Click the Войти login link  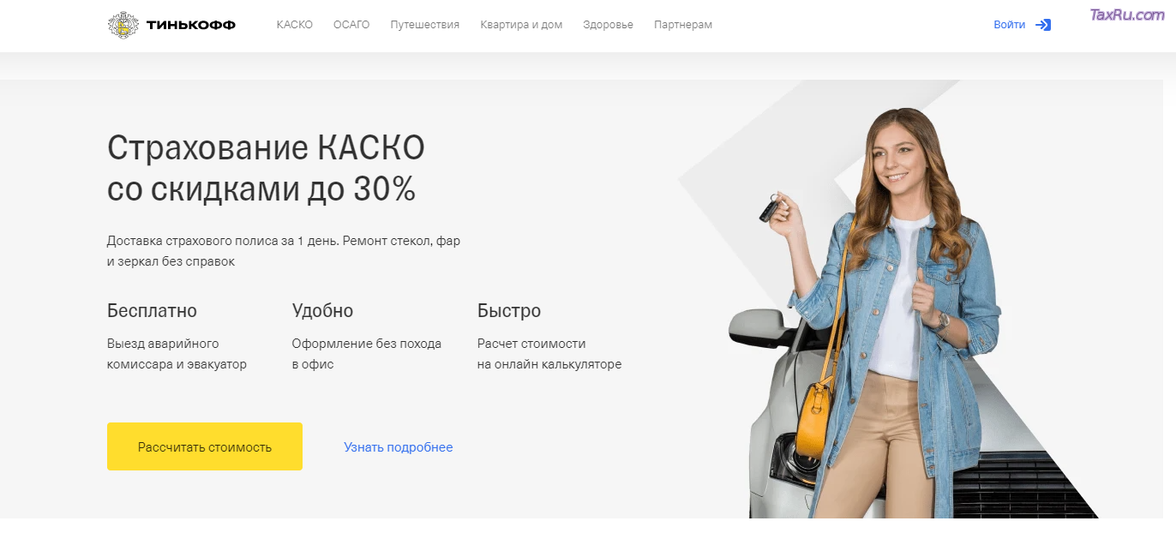(x=1009, y=25)
